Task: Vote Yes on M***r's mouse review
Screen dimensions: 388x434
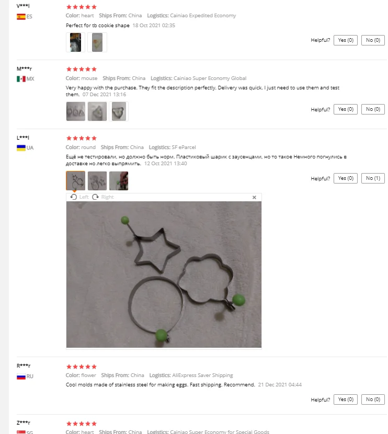Action: point(345,109)
